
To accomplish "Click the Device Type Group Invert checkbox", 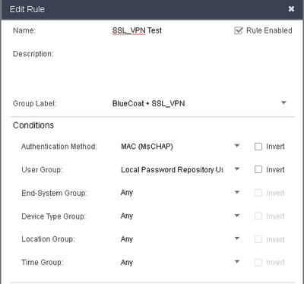I will coord(258,216).
